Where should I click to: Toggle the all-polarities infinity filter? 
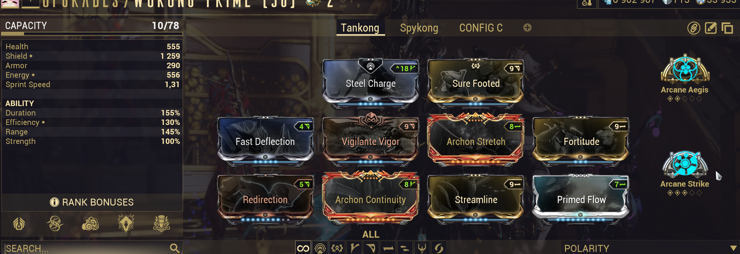[x=303, y=248]
